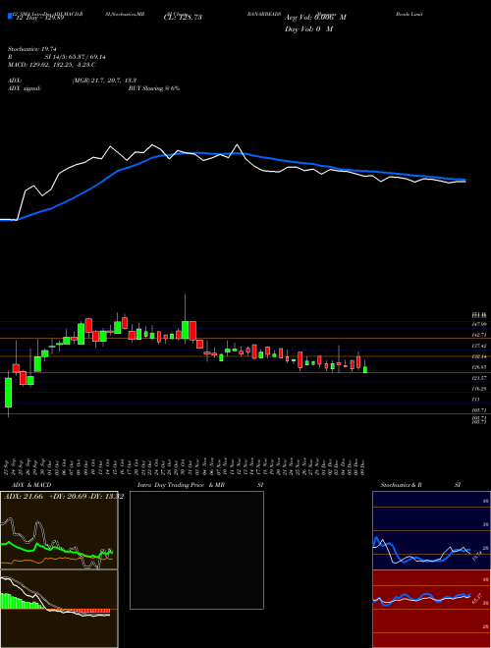The image size is (491, 648).
Task: Click the 111 price axis label
Action: tap(477, 400)
